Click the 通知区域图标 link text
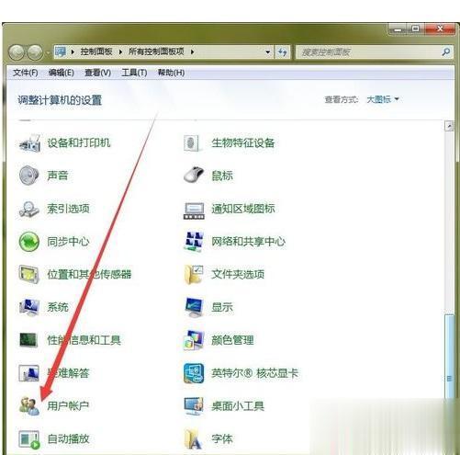460x455 pixels. point(243,209)
